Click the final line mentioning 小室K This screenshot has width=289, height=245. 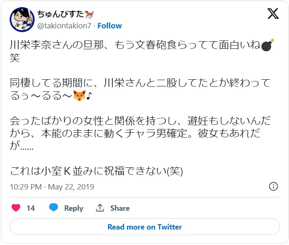coord(96,171)
